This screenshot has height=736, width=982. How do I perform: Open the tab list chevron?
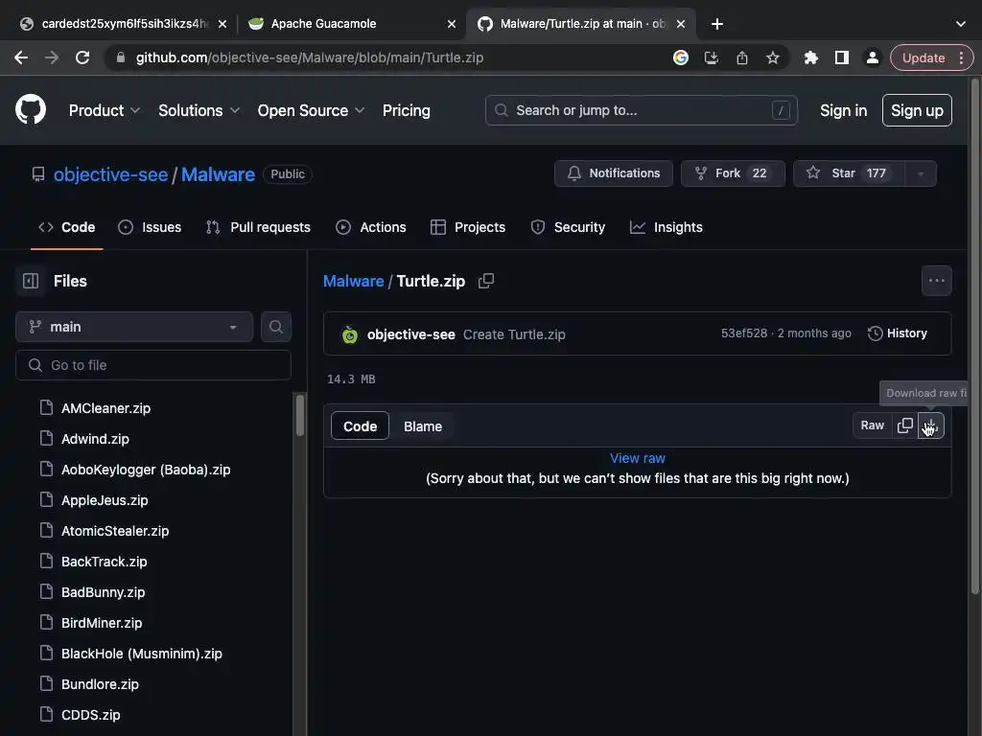point(961,24)
